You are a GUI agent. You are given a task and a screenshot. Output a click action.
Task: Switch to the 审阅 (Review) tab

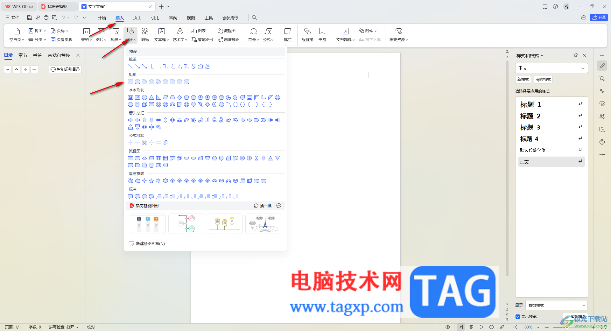click(x=173, y=18)
